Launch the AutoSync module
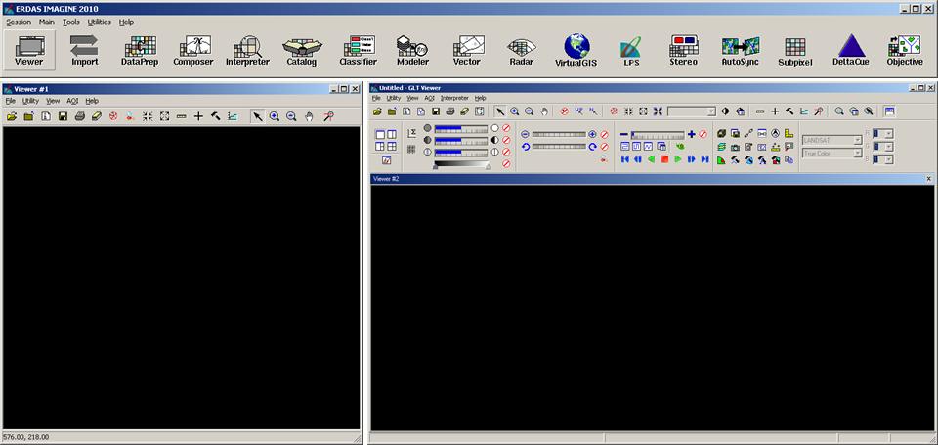This screenshot has height=445, width=938. (741, 50)
